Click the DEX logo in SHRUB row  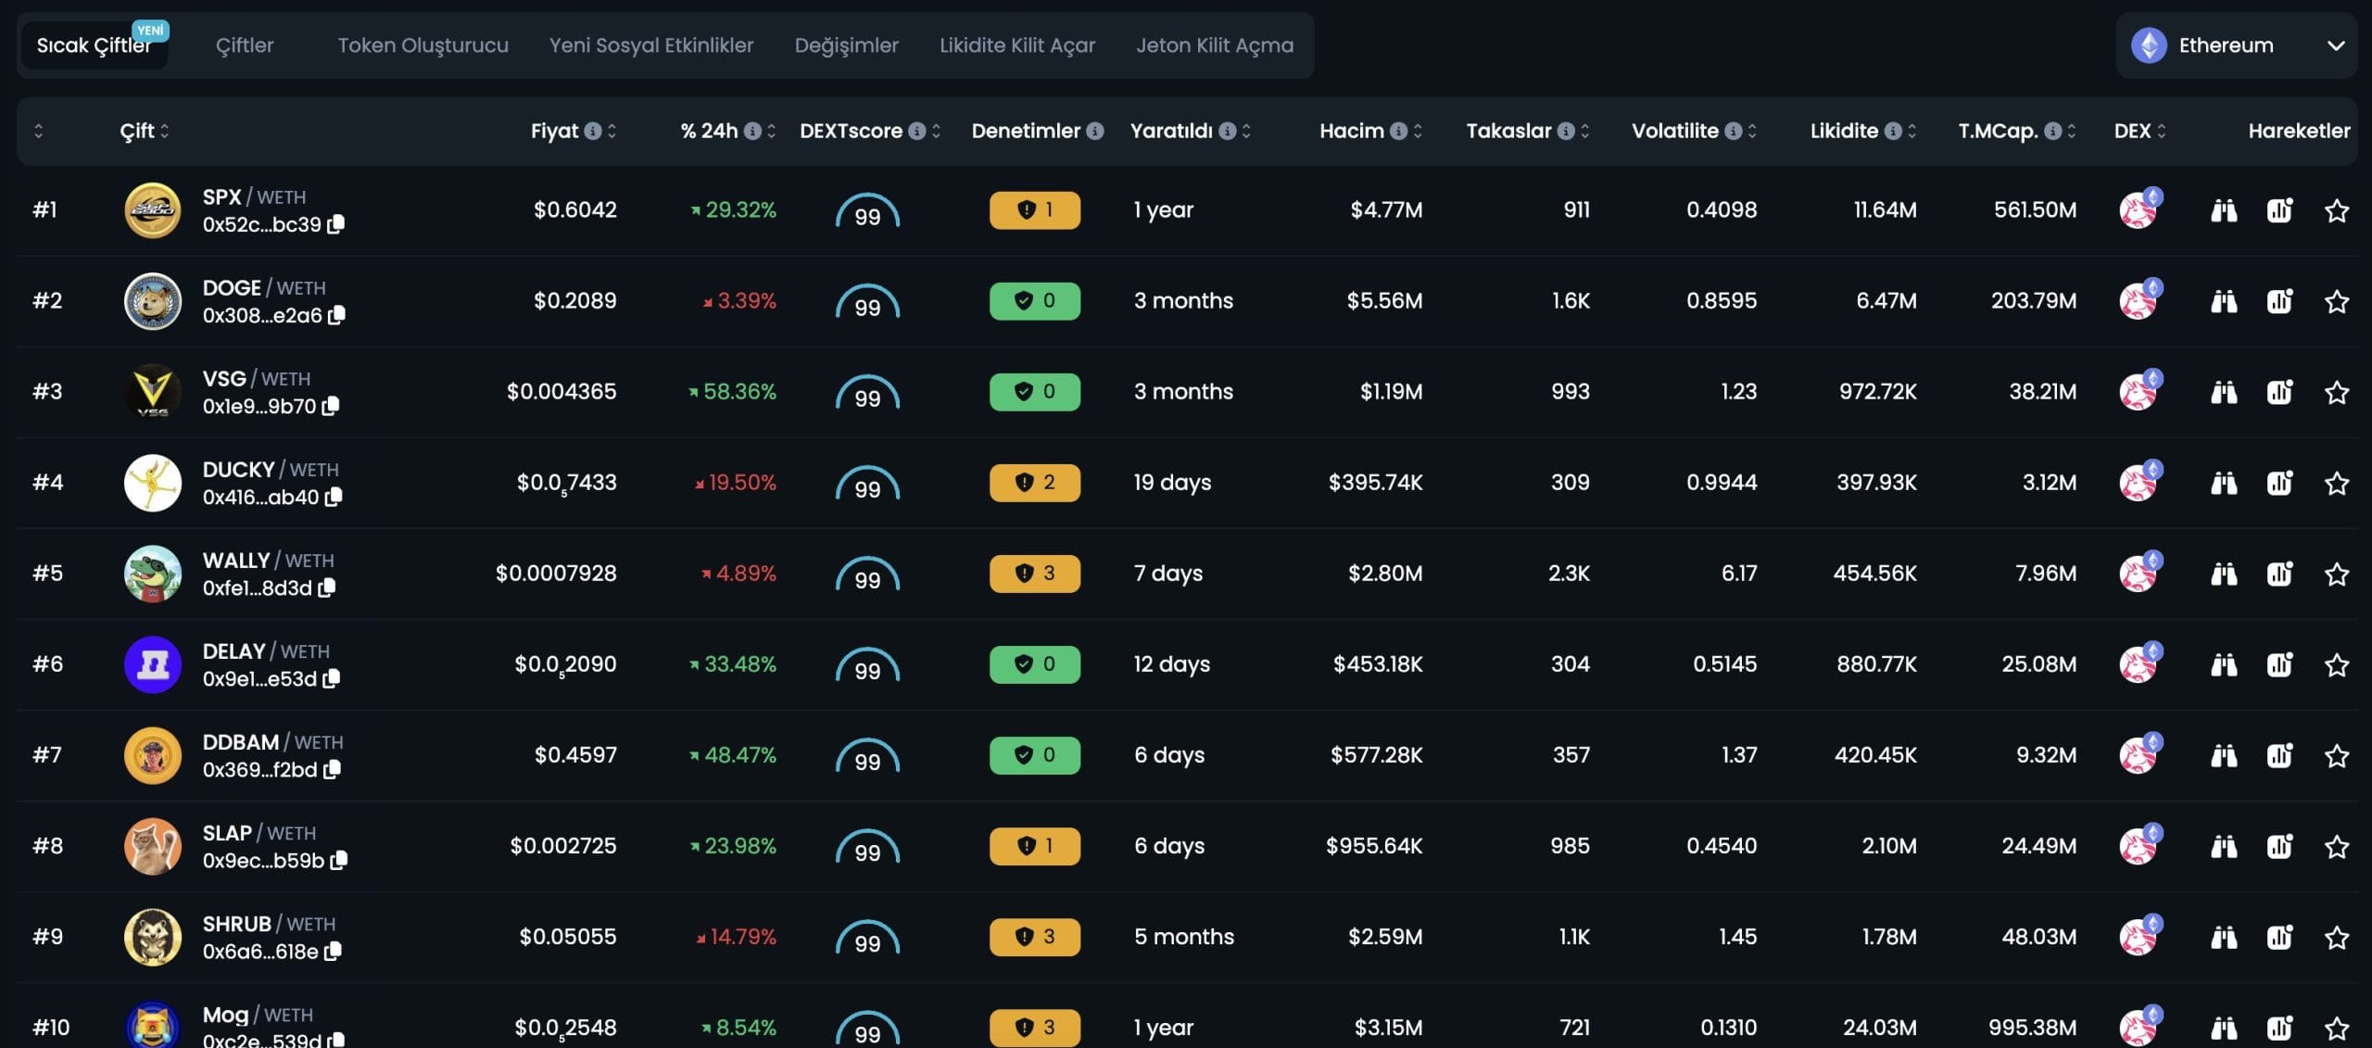pyautogui.click(x=2140, y=936)
